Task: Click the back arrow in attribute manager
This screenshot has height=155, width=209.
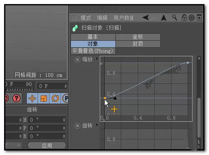Action: point(146,18)
